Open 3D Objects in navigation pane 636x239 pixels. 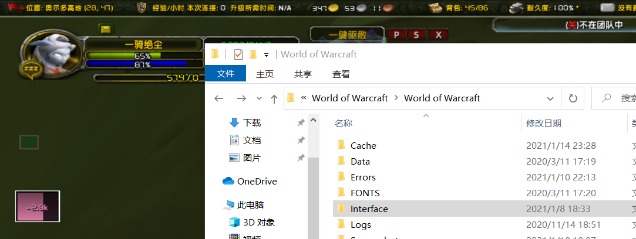tap(259, 223)
